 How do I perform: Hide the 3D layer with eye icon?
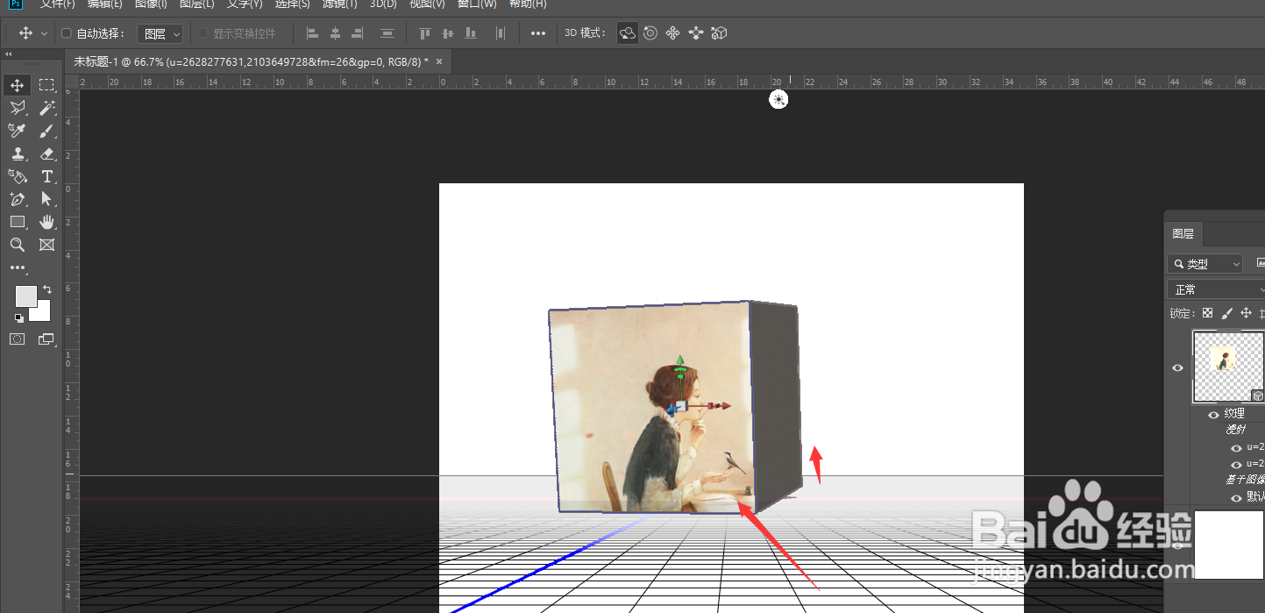pos(1177,368)
